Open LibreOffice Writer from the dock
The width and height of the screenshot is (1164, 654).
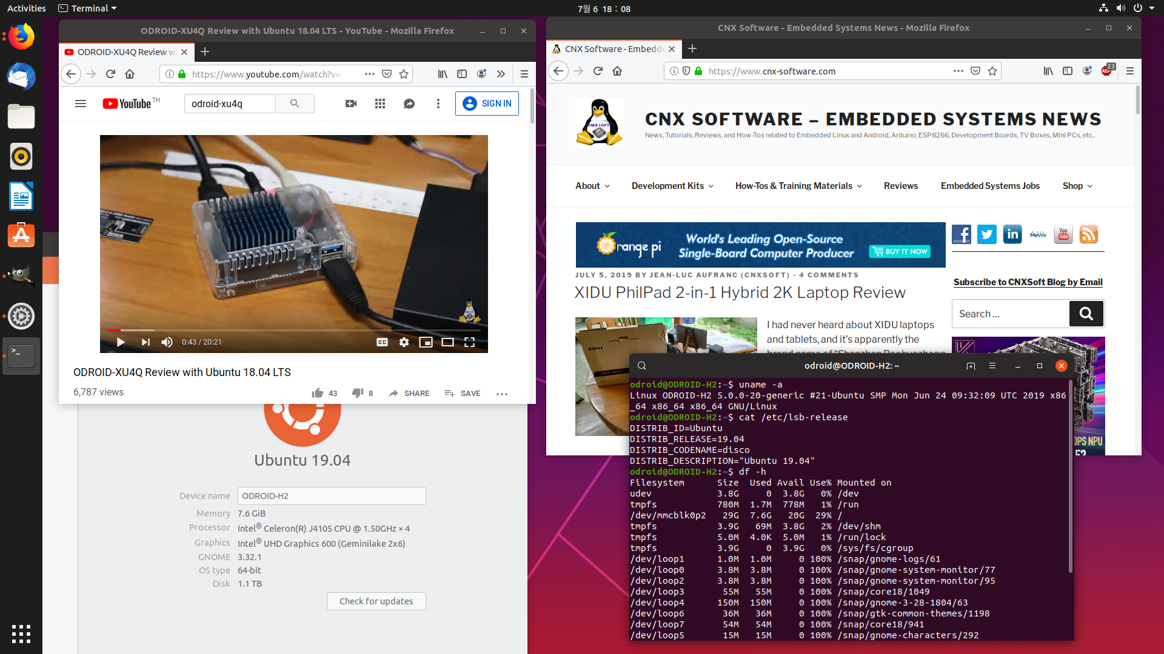pos(21,196)
